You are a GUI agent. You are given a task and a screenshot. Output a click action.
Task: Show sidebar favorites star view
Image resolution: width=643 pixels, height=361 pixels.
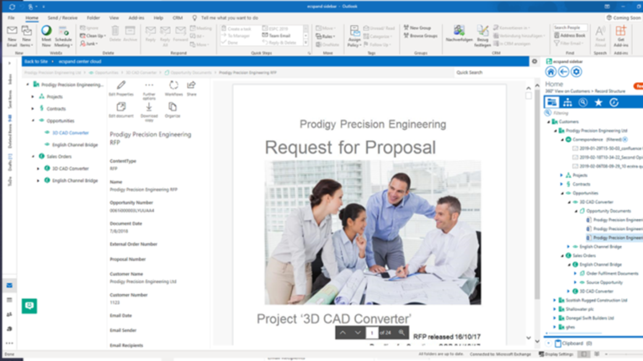[x=598, y=102]
